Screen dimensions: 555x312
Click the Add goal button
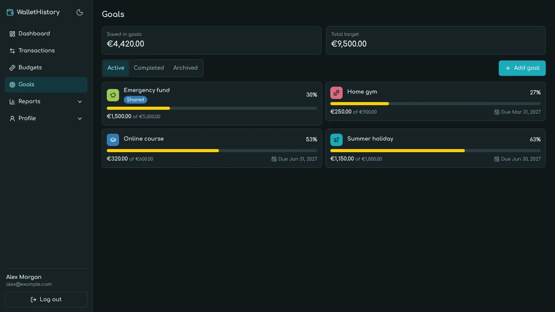[522, 68]
